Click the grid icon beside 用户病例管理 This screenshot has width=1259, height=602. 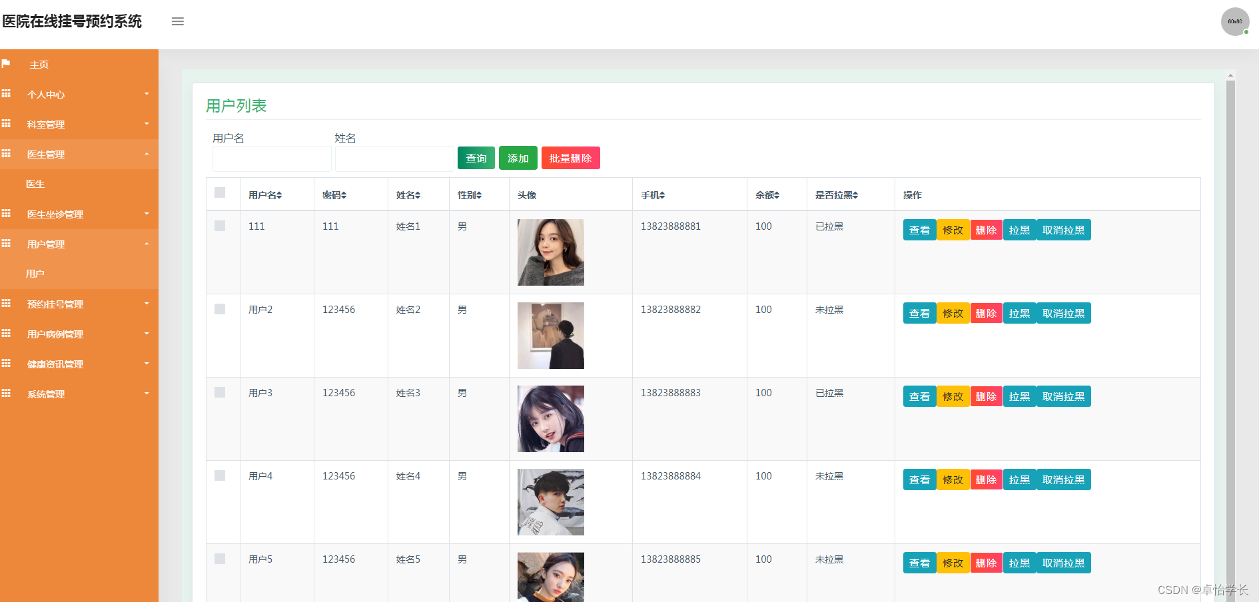click(6, 334)
